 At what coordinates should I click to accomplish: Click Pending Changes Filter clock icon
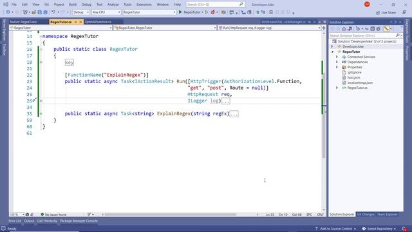tap(358, 29)
